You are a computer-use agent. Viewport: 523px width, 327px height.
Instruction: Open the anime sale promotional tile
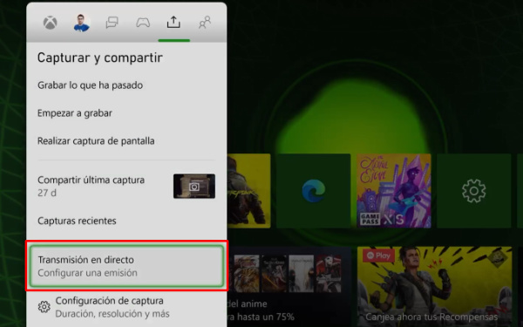click(x=289, y=287)
